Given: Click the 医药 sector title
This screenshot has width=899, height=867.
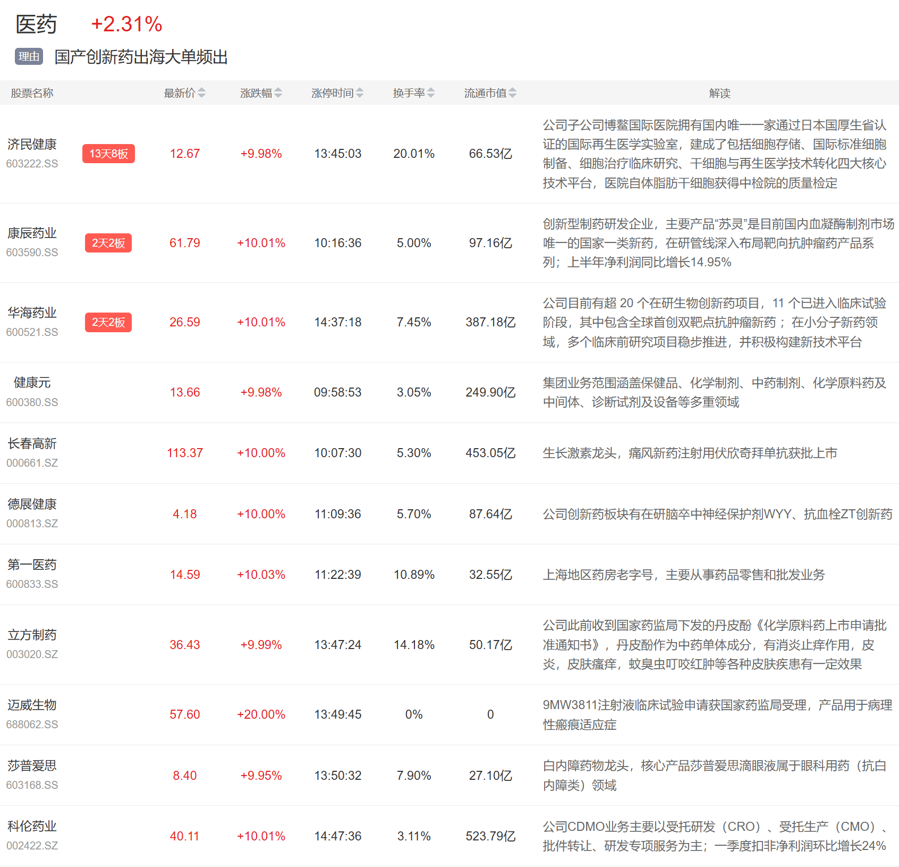Looking at the screenshot, I should [x=37, y=24].
